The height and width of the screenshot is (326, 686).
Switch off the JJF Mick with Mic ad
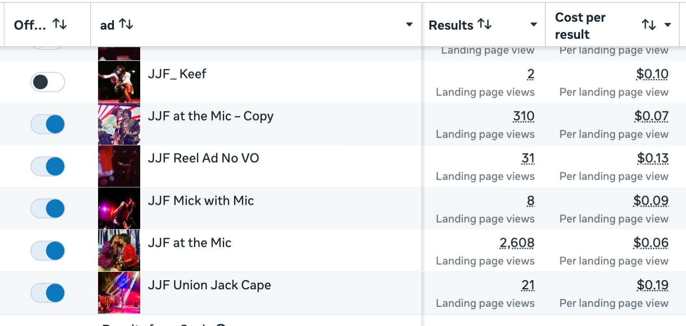(48, 208)
